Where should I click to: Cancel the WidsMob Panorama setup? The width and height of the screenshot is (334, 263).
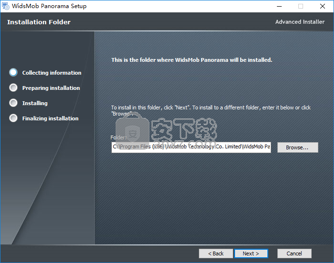click(x=294, y=253)
